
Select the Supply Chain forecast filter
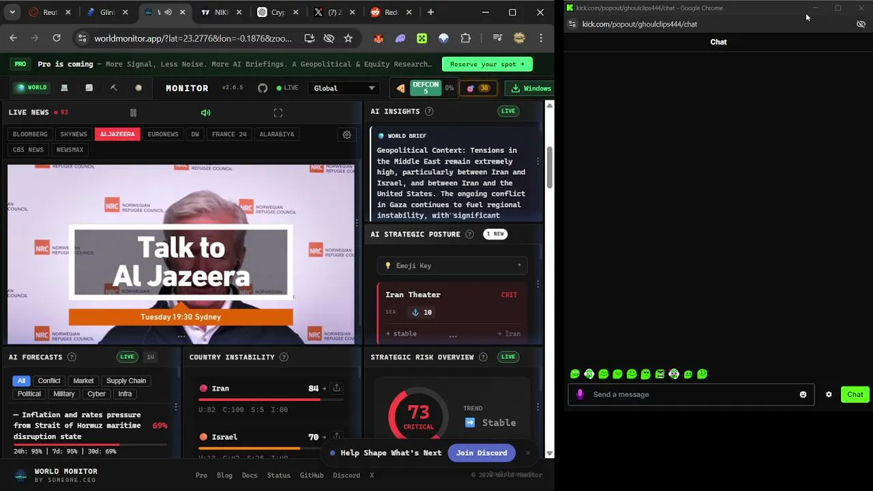[126, 381]
